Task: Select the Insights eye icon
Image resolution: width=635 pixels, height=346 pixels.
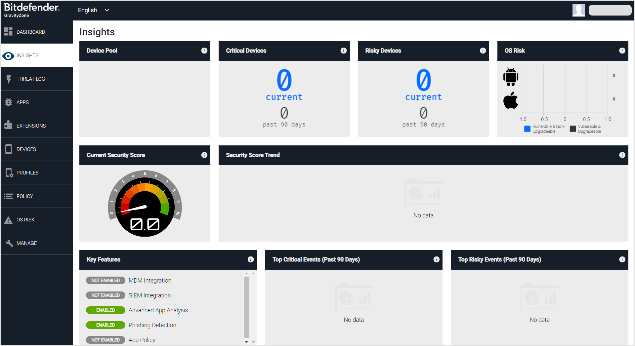Action: [x=8, y=56]
